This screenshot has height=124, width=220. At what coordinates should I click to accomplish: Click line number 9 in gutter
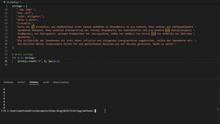point(7,6)
